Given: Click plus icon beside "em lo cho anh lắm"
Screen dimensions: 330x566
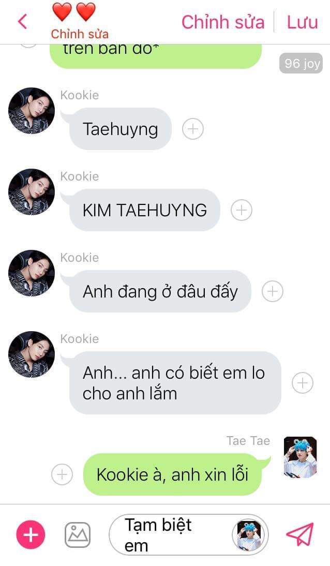Looking at the screenshot, I should tap(303, 383).
